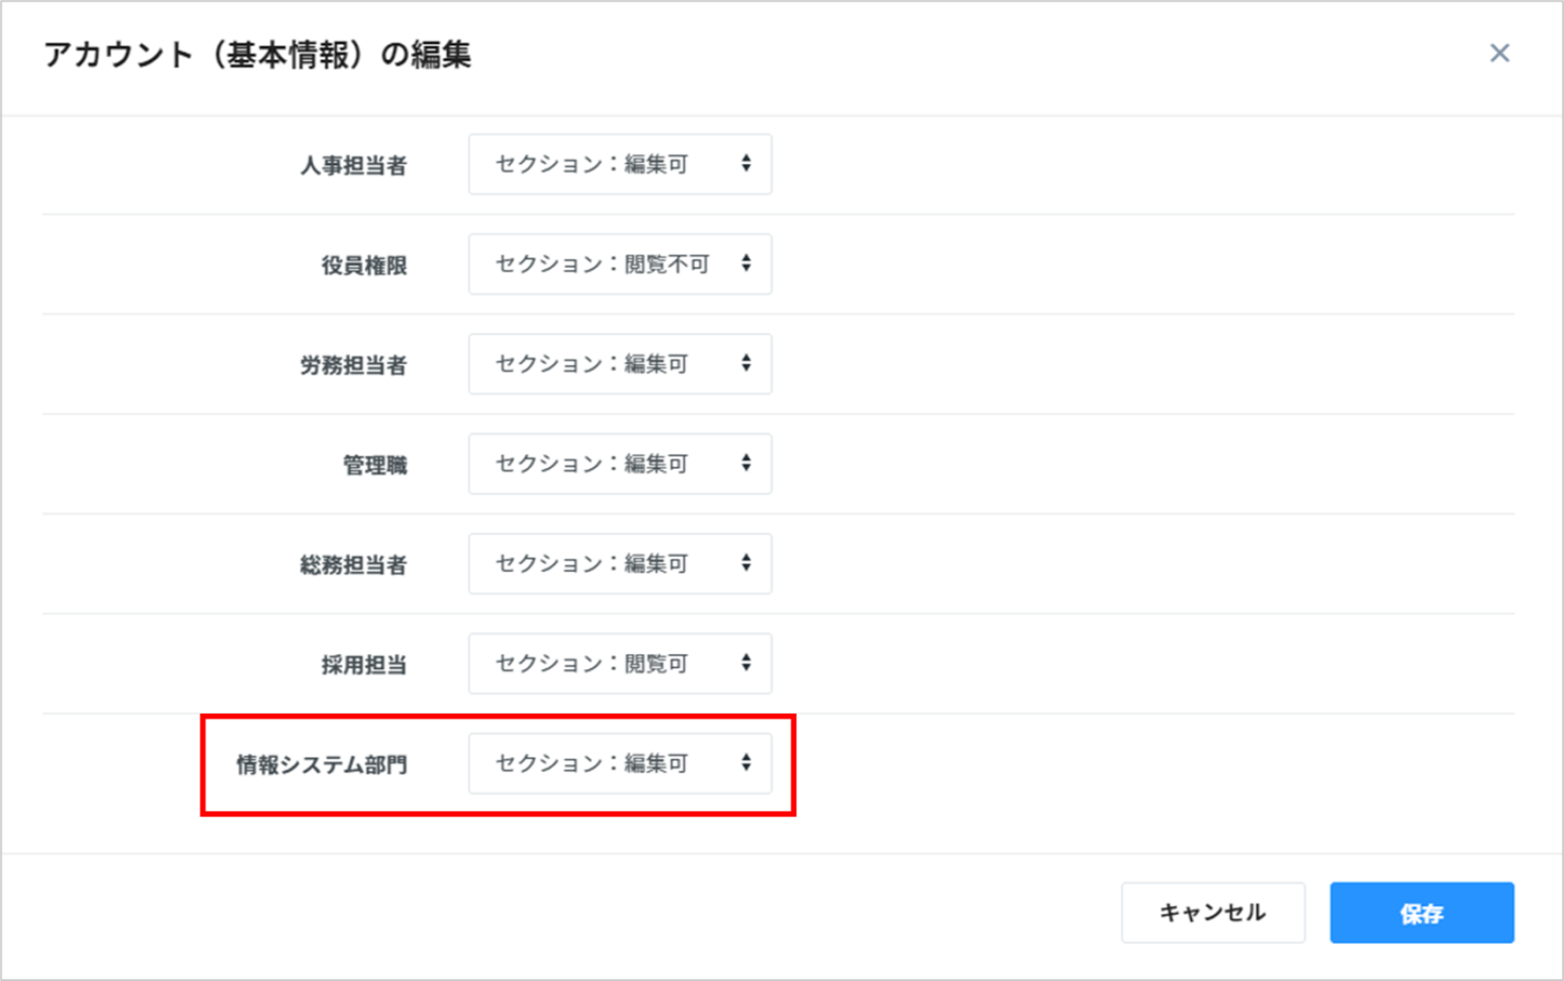This screenshot has width=1564, height=981.
Task: Open the 役員権限 permission dropdown
Action: click(x=619, y=264)
